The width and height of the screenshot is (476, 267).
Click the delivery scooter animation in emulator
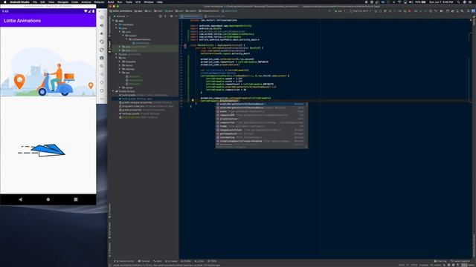point(48,72)
